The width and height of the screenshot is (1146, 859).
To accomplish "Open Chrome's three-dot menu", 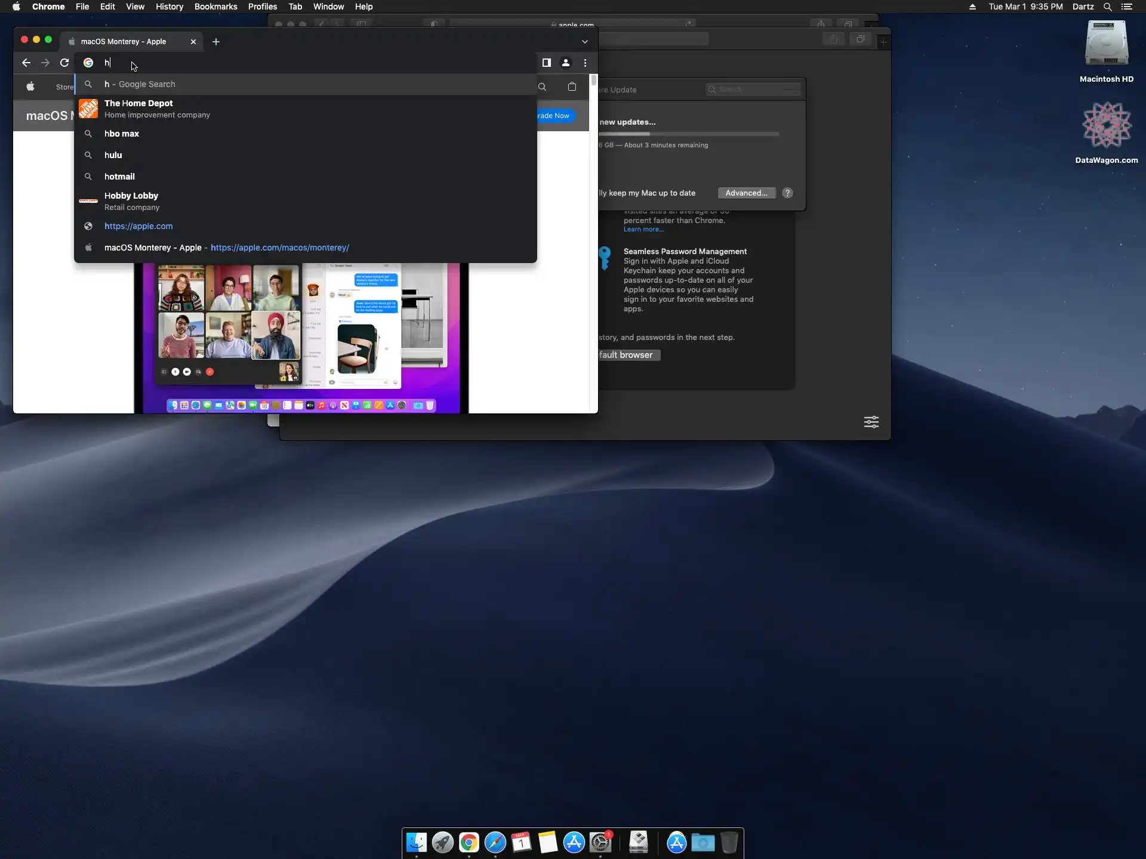I will pyautogui.click(x=585, y=63).
